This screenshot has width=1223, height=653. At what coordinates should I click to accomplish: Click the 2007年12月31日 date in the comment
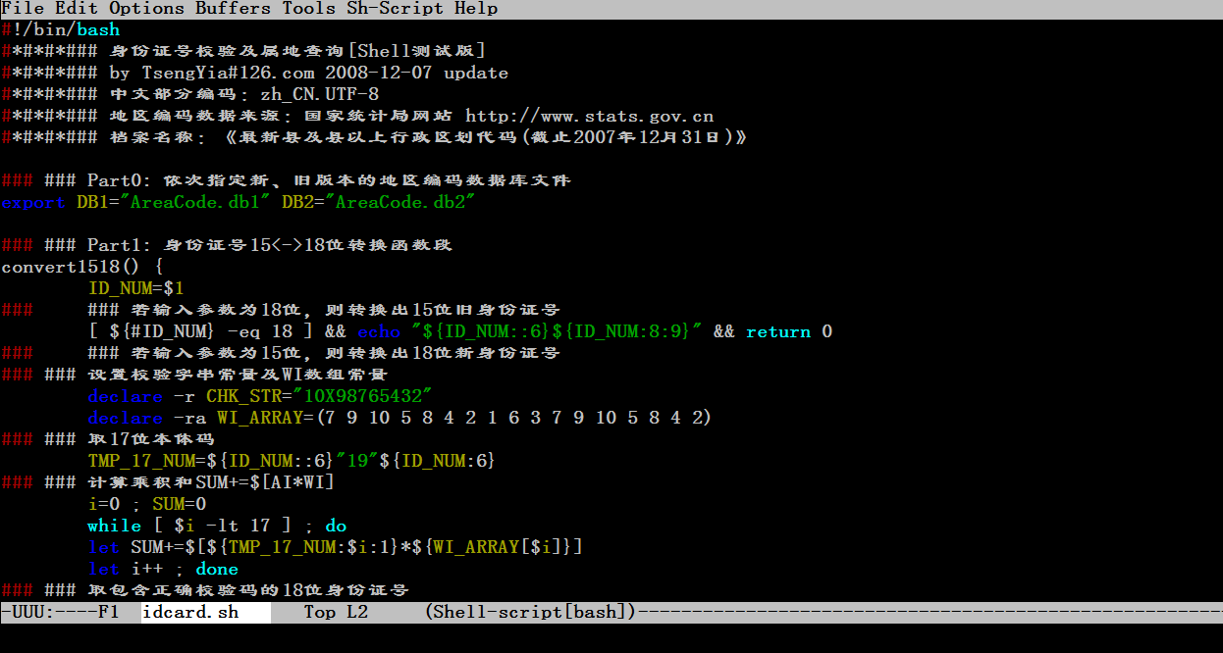649,138
